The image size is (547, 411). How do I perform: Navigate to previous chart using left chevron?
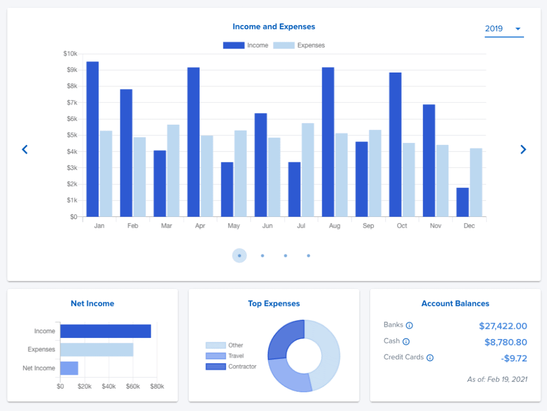tap(25, 149)
